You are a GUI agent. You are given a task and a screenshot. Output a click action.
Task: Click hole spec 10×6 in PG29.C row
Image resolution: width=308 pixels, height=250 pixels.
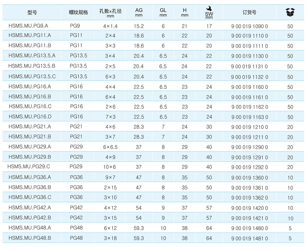[109, 167]
